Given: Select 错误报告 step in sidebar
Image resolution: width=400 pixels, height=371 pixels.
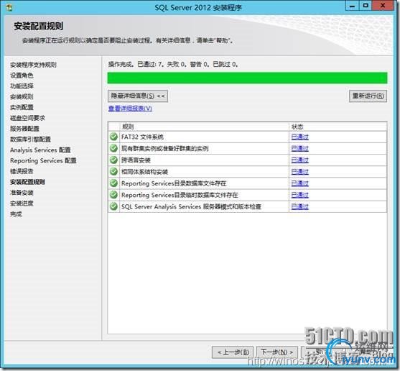Looking at the screenshot, I should 22,171.
